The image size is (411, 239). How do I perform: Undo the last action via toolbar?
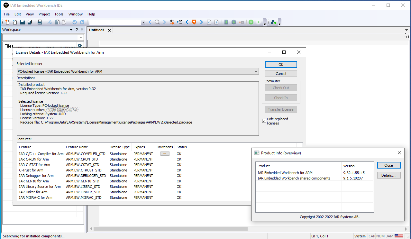(75, 22)
